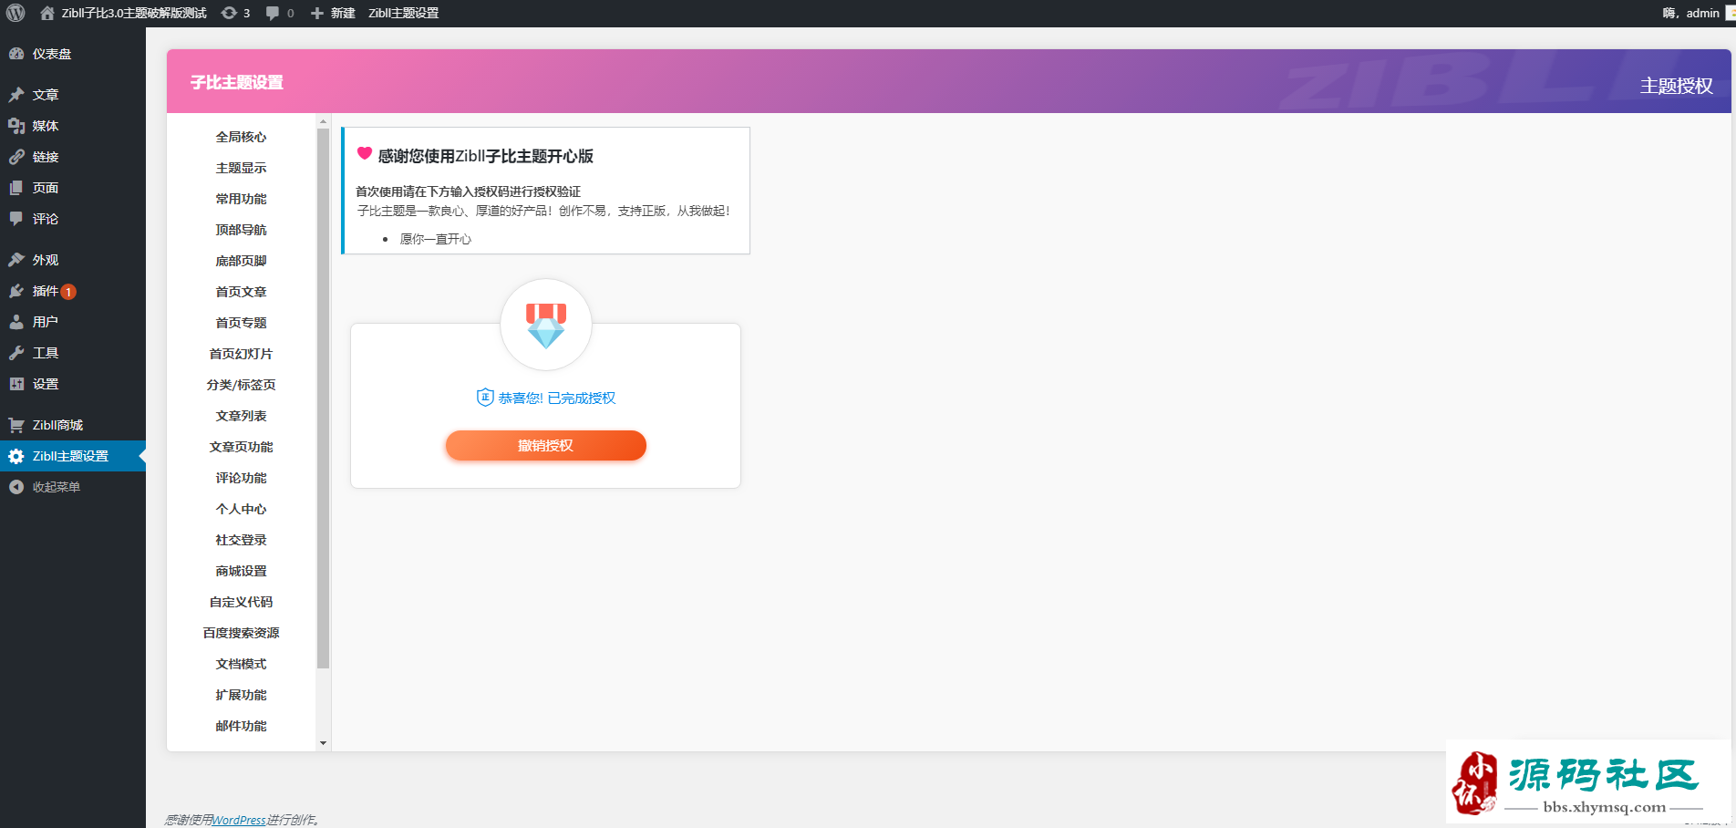
Task: Click the 外观 paintbrush icon
Action: 16,260
